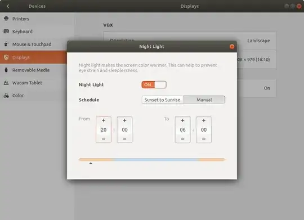Click the current time marker under timeline
Screen dimensions: 304x220
tap(91, 163)
